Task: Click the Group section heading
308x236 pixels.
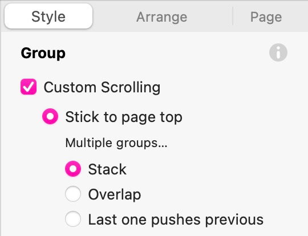Action: tap(43, 54)
